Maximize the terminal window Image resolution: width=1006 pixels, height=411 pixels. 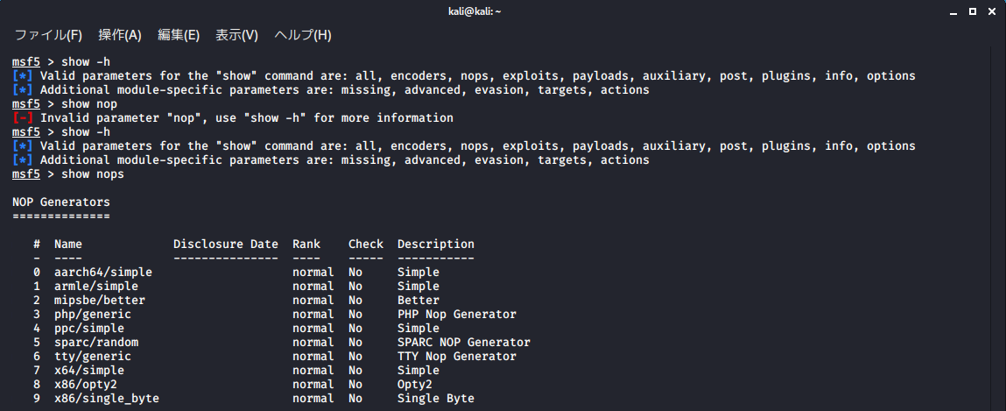pos(973,11)
